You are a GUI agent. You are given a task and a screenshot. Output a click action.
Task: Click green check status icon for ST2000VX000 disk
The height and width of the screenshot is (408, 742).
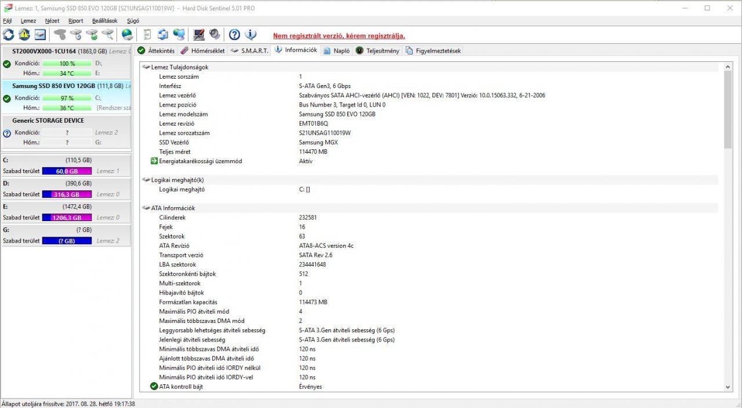[7, 64]
